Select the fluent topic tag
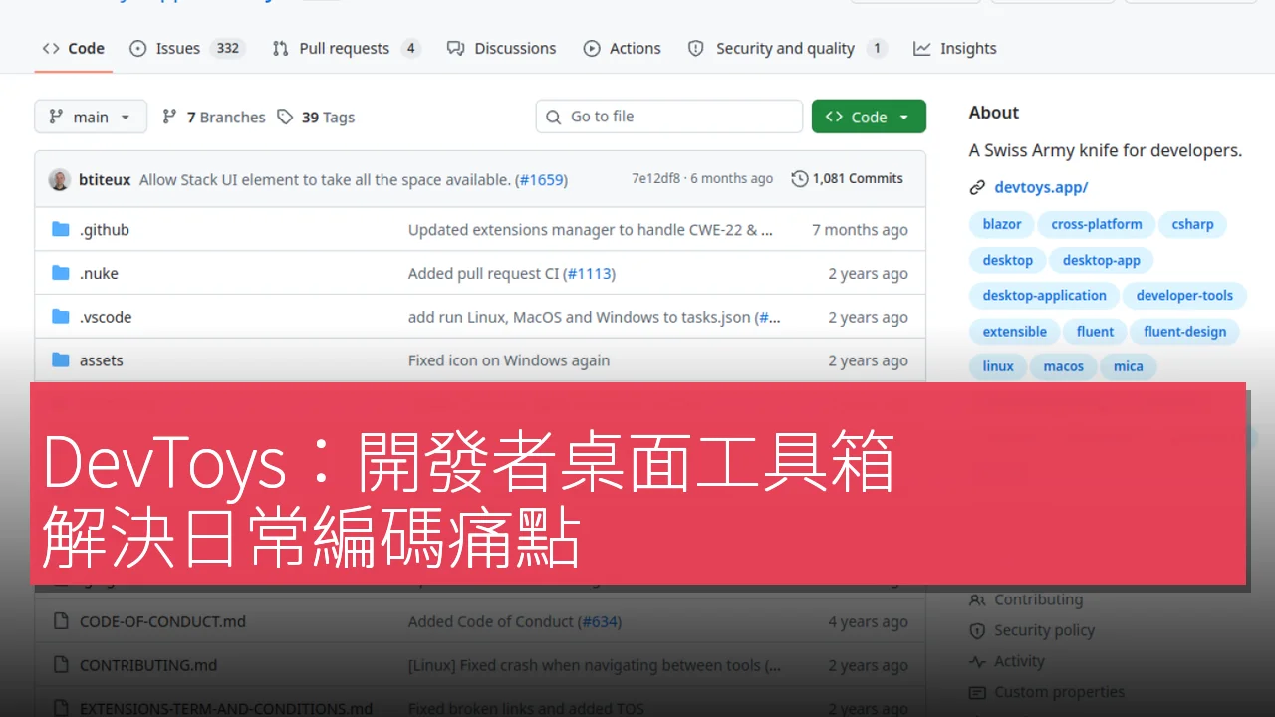The image size is (1275, 717). [1096, 332]
